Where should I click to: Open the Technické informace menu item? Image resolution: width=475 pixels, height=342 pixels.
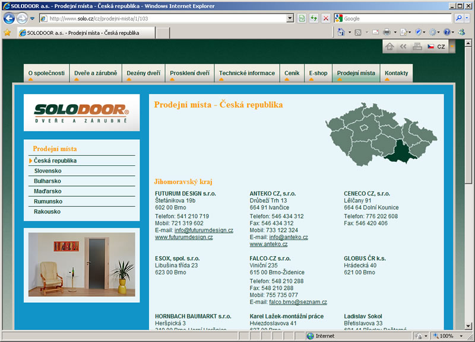coord(246,73)
